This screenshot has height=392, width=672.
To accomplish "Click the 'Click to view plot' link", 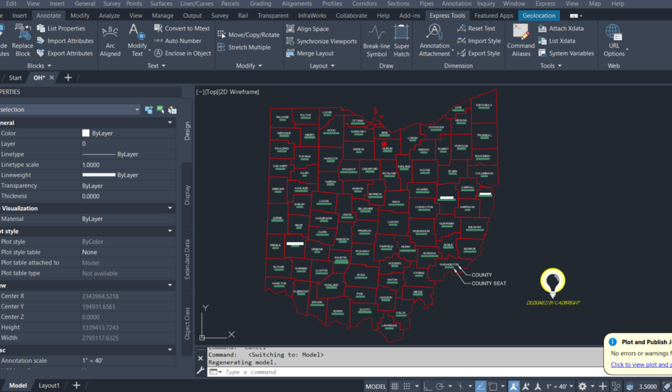I will (640, 364).
